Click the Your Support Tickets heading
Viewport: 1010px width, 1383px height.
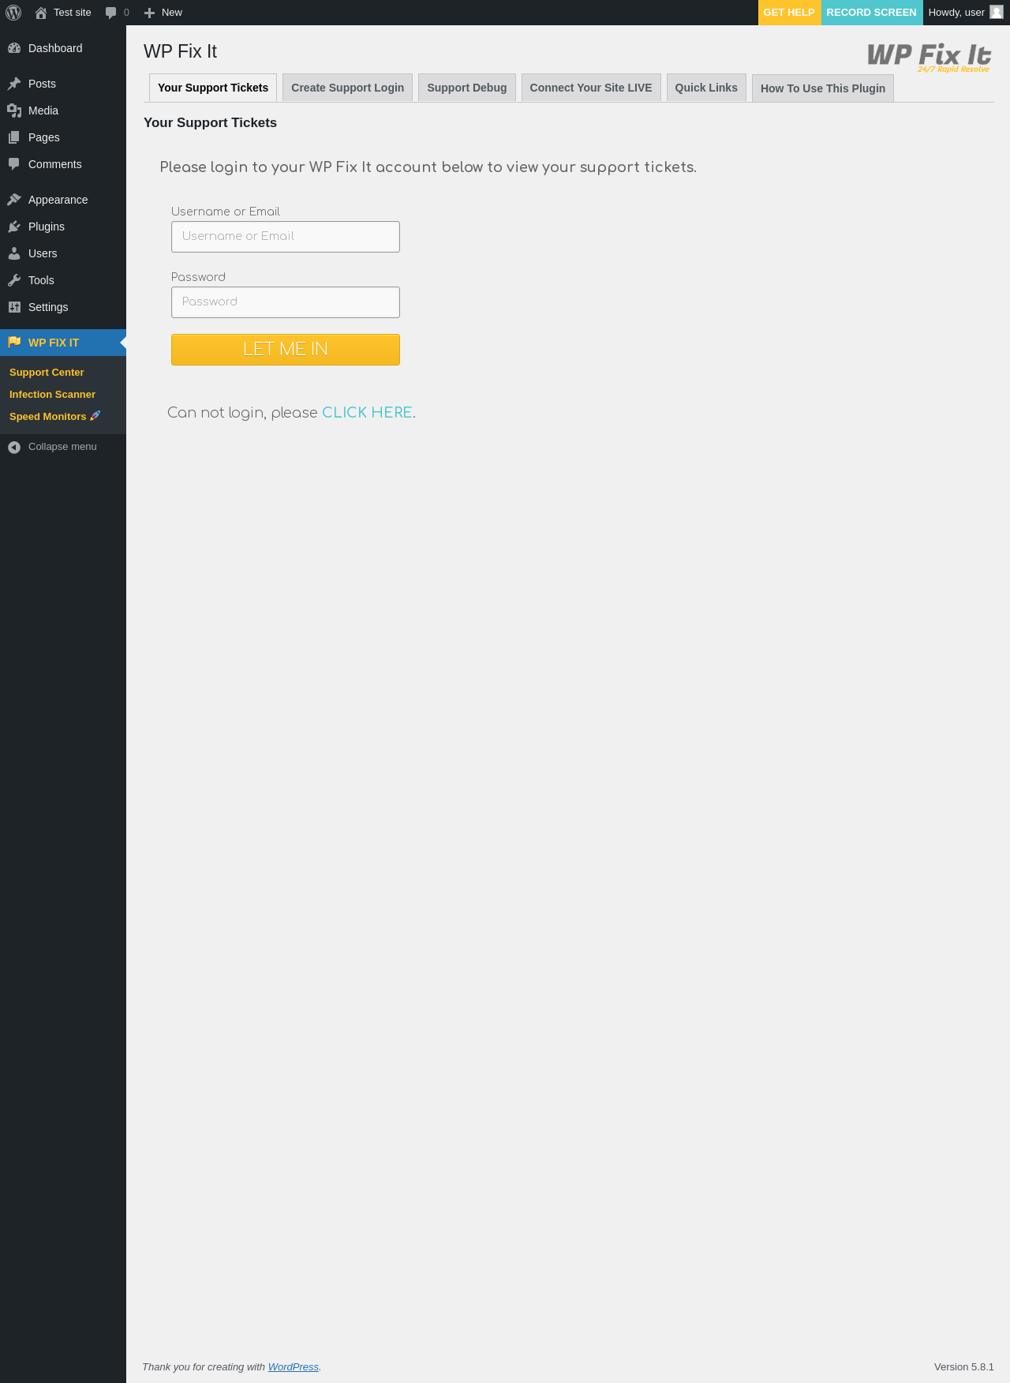tap(210, 123)
